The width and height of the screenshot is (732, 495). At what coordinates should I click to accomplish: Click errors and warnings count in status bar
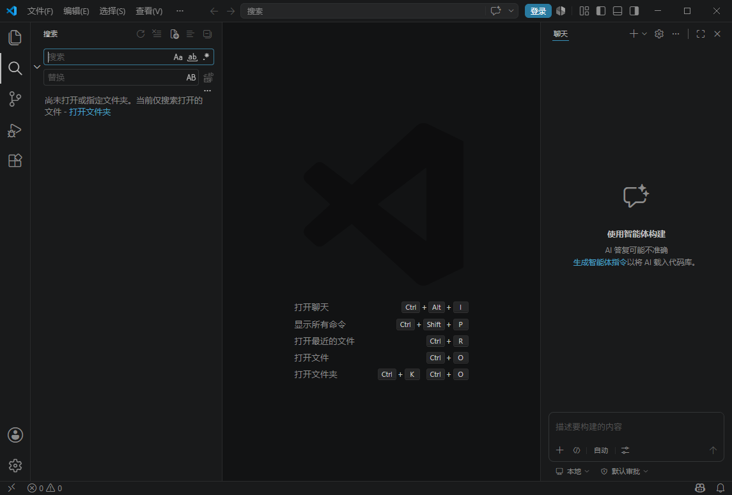pos(45,488)
